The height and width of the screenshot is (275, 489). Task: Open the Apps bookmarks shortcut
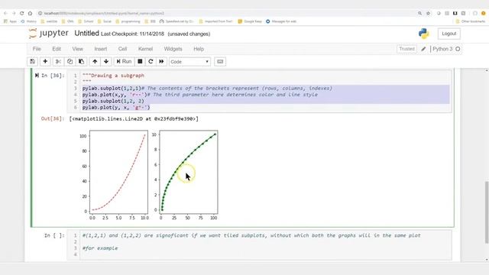10,21
